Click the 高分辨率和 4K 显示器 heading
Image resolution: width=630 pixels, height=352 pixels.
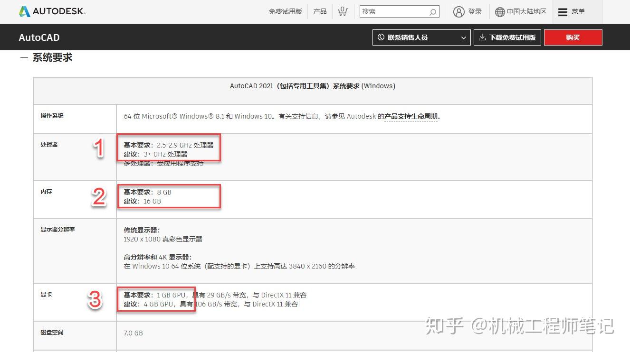[x=158, y=257]
